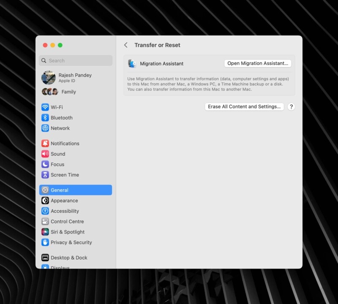Click the Rajesh Pandey Apple ID profile photo

coord(49,78)
